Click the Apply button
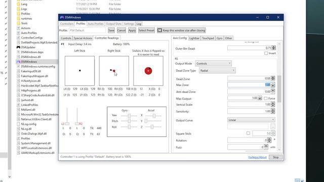This screenshot has height=182, width=324. tap(132, 30)
